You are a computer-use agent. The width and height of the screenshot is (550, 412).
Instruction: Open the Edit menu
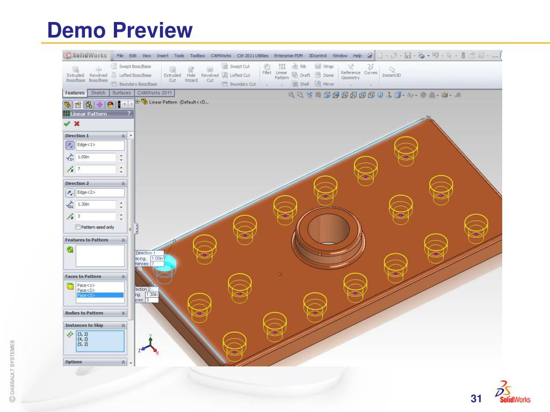pyautogui.click(x=133, y=56)
